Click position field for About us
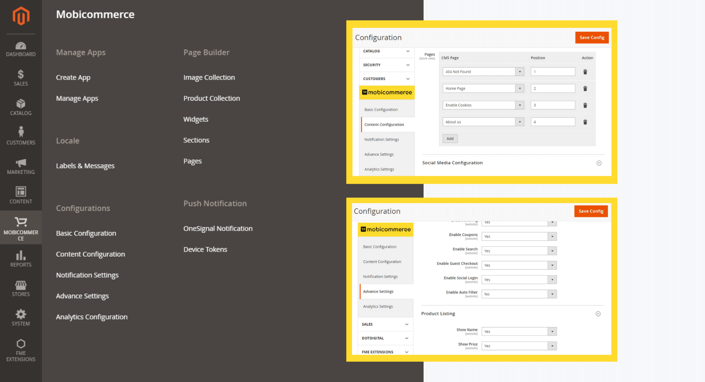Screen dimensions: 705x382 pos(553,122)
